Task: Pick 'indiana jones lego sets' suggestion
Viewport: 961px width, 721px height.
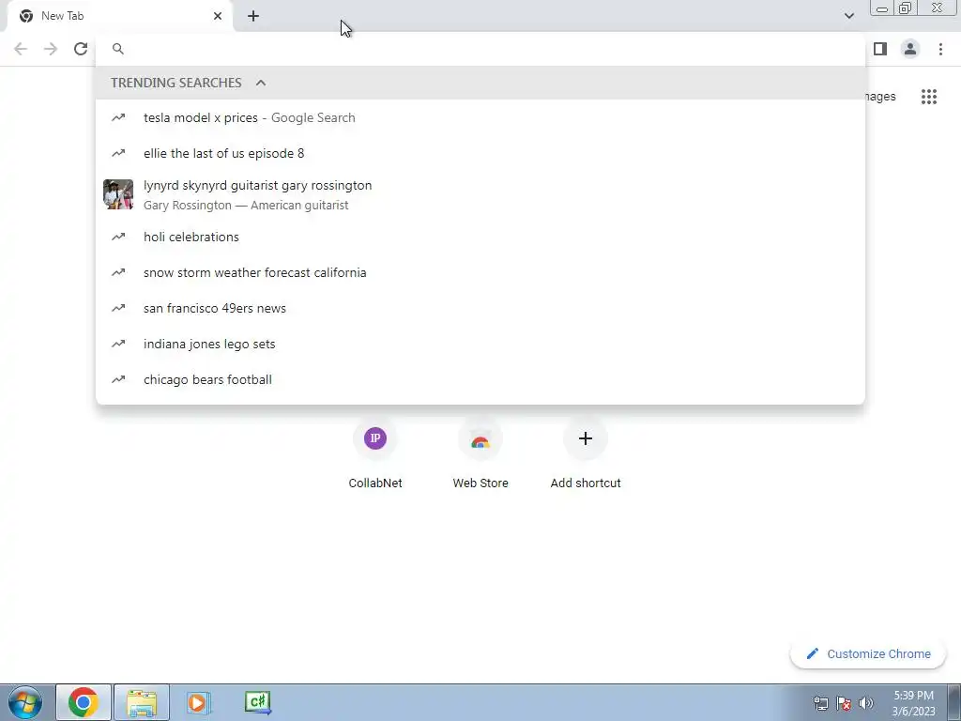Action: click(x=480, y=344)
